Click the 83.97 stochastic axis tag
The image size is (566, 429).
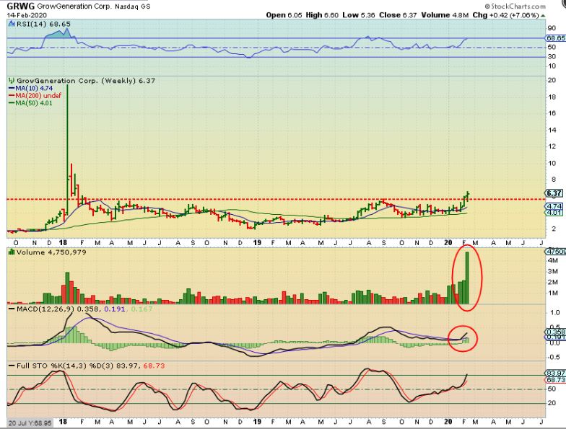(556, 373)
